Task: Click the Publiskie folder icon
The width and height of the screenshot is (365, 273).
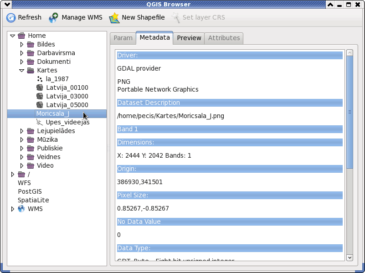Action: pos(31,148)
